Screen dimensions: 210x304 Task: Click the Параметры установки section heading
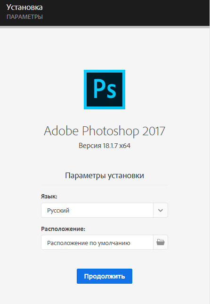105,176
